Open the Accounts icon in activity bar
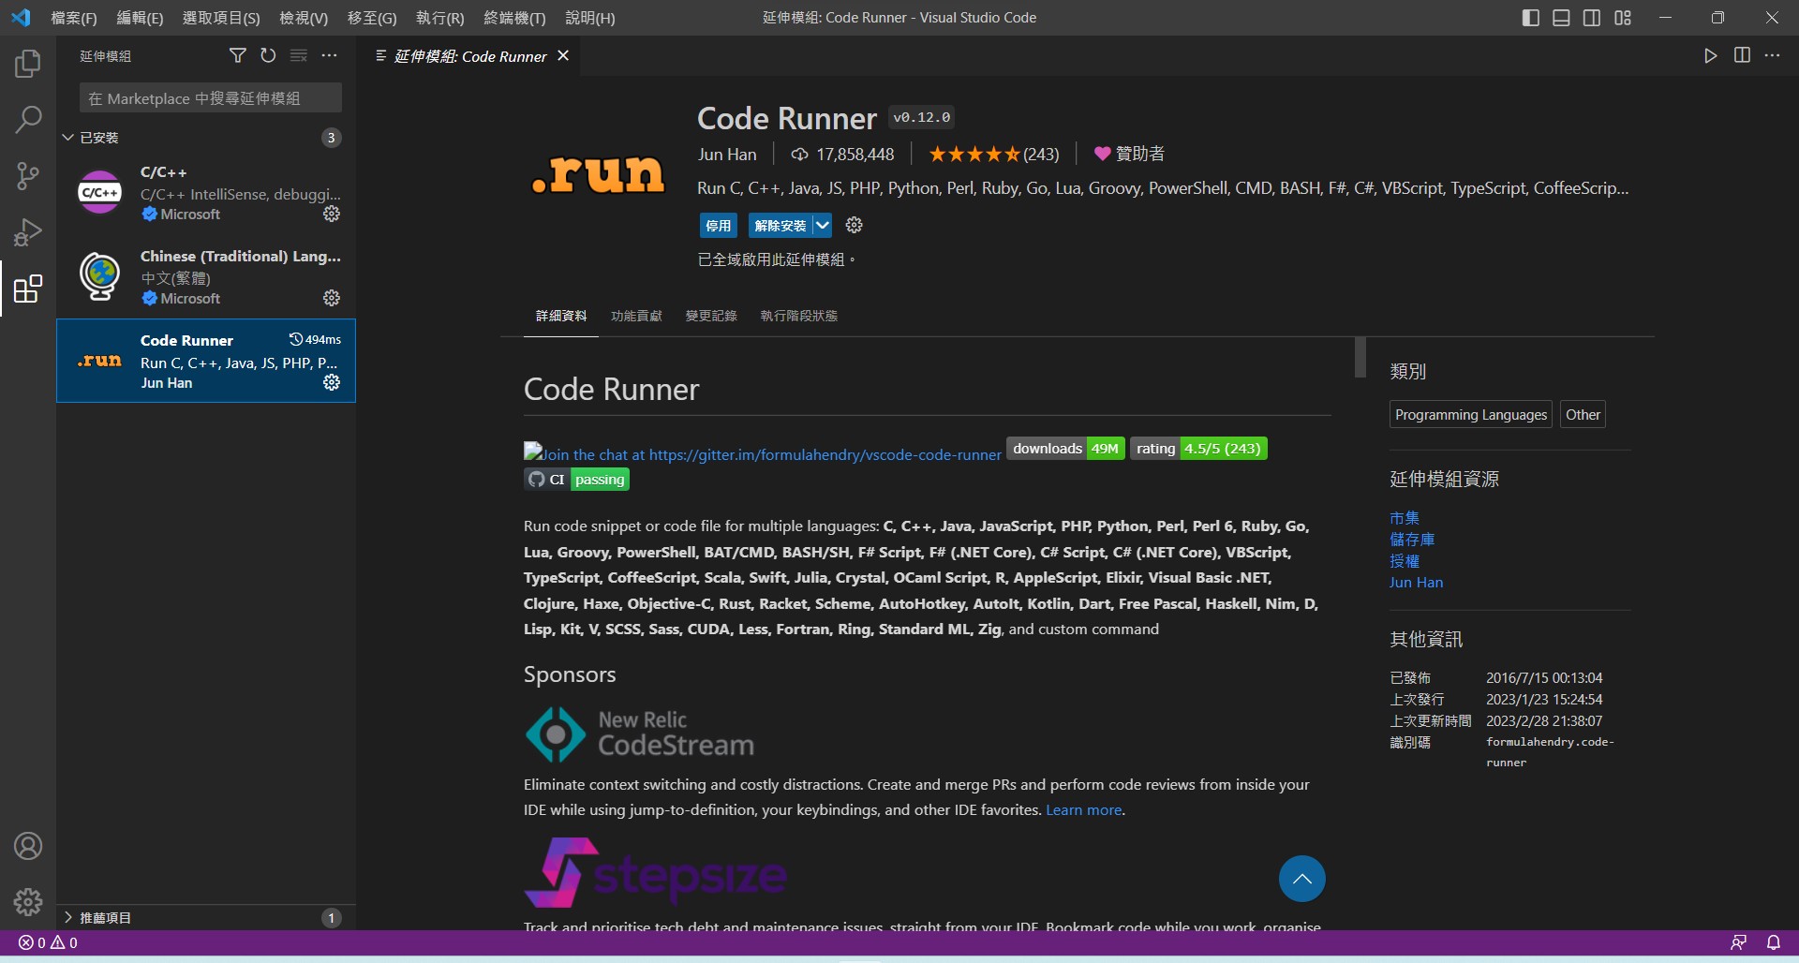The height and width of the screenshot is (963, 1799). (28, 847)
